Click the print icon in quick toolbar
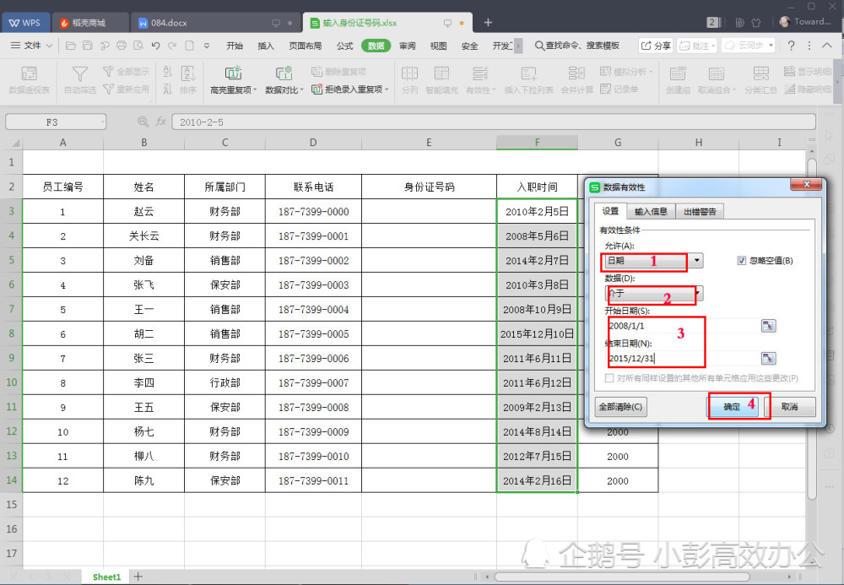844x585 pixels. [122, 46]
